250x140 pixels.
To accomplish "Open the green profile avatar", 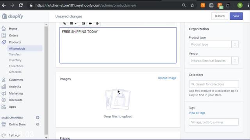I will tap(240, 5).
